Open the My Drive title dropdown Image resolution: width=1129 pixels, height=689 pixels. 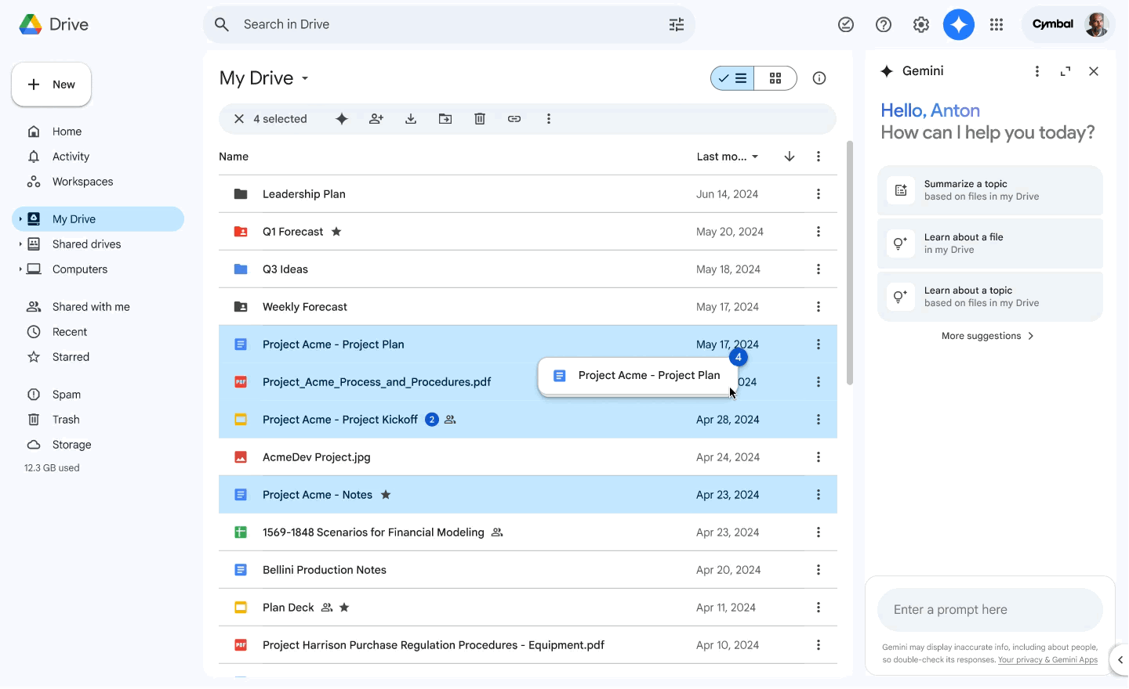click(x=305, y=78)
